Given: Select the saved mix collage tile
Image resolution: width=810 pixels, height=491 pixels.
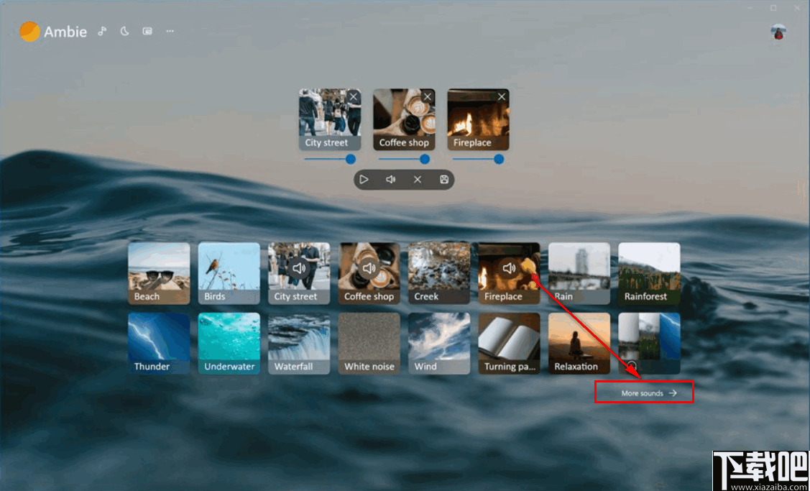Looking at the screenshot, I should [x=649, y=343].
